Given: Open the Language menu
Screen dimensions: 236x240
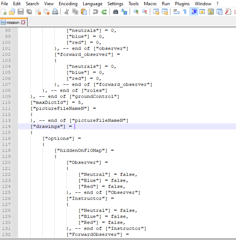Looking at the screenshot, I should pyautogui.click(x=93, y=3).
